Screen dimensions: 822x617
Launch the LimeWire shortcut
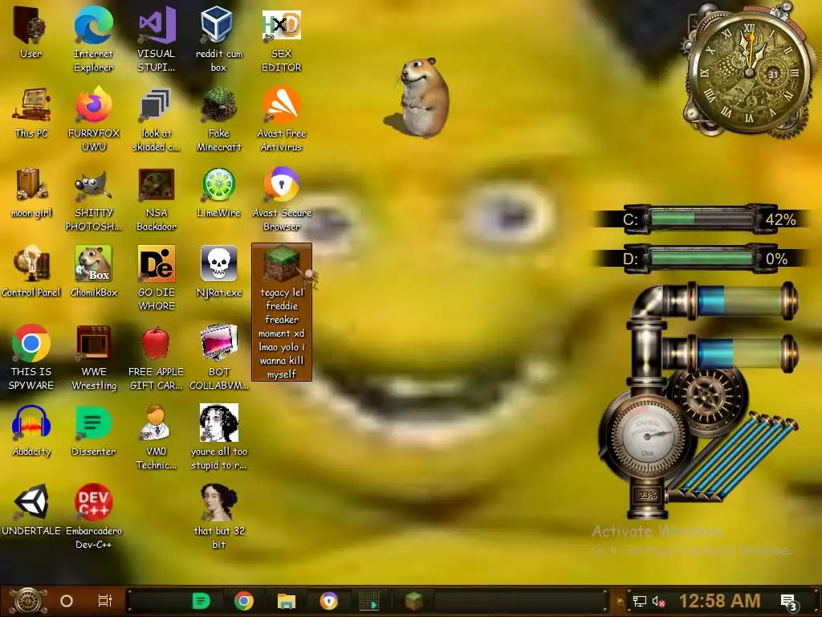click(218, 193)
